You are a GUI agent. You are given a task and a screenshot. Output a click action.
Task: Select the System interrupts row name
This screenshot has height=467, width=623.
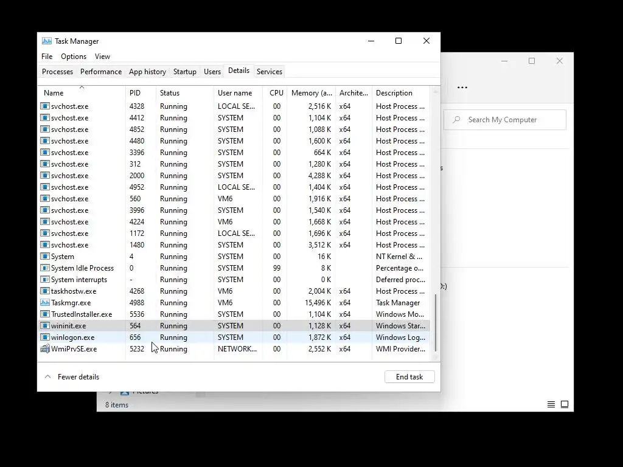coord(79,280)
